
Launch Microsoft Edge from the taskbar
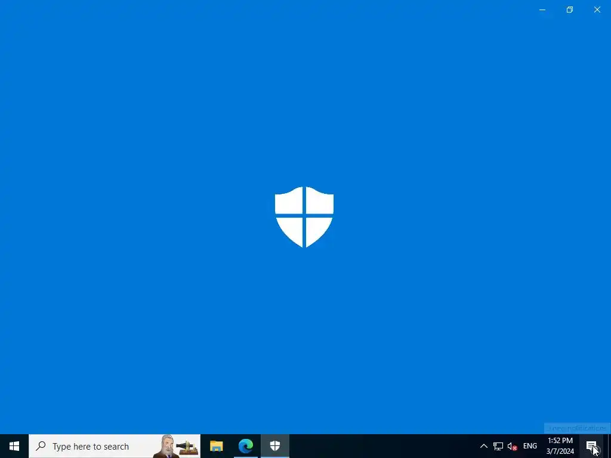pyautogui.click(x=246, y=446)
